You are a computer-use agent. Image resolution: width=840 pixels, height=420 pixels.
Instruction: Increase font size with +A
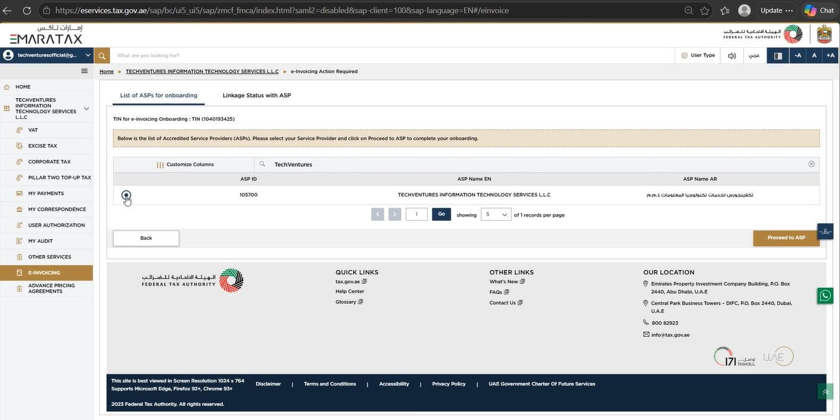(830, 55)
